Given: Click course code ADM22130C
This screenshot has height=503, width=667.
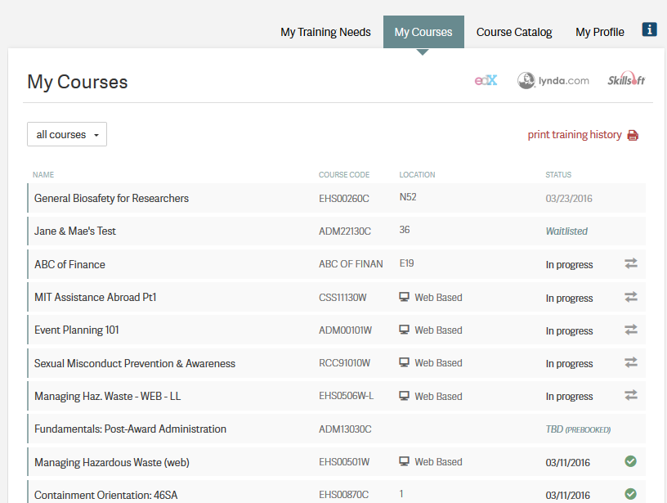Looking at the screenshot, I should (345, 231).
